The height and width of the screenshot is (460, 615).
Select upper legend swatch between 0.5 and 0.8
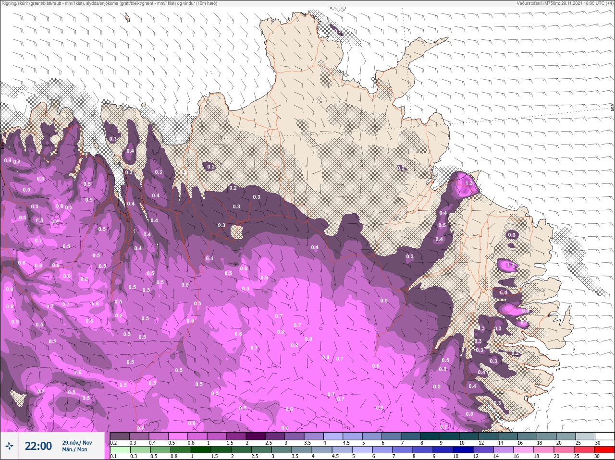point(178,436)
